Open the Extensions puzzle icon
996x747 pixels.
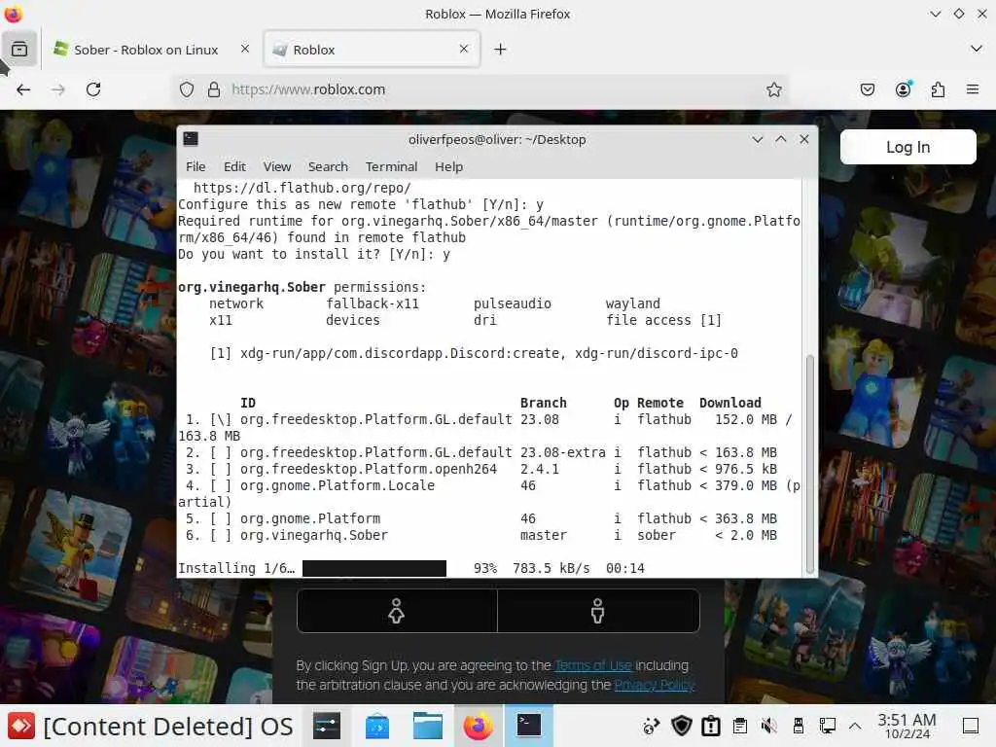(938, 89)
